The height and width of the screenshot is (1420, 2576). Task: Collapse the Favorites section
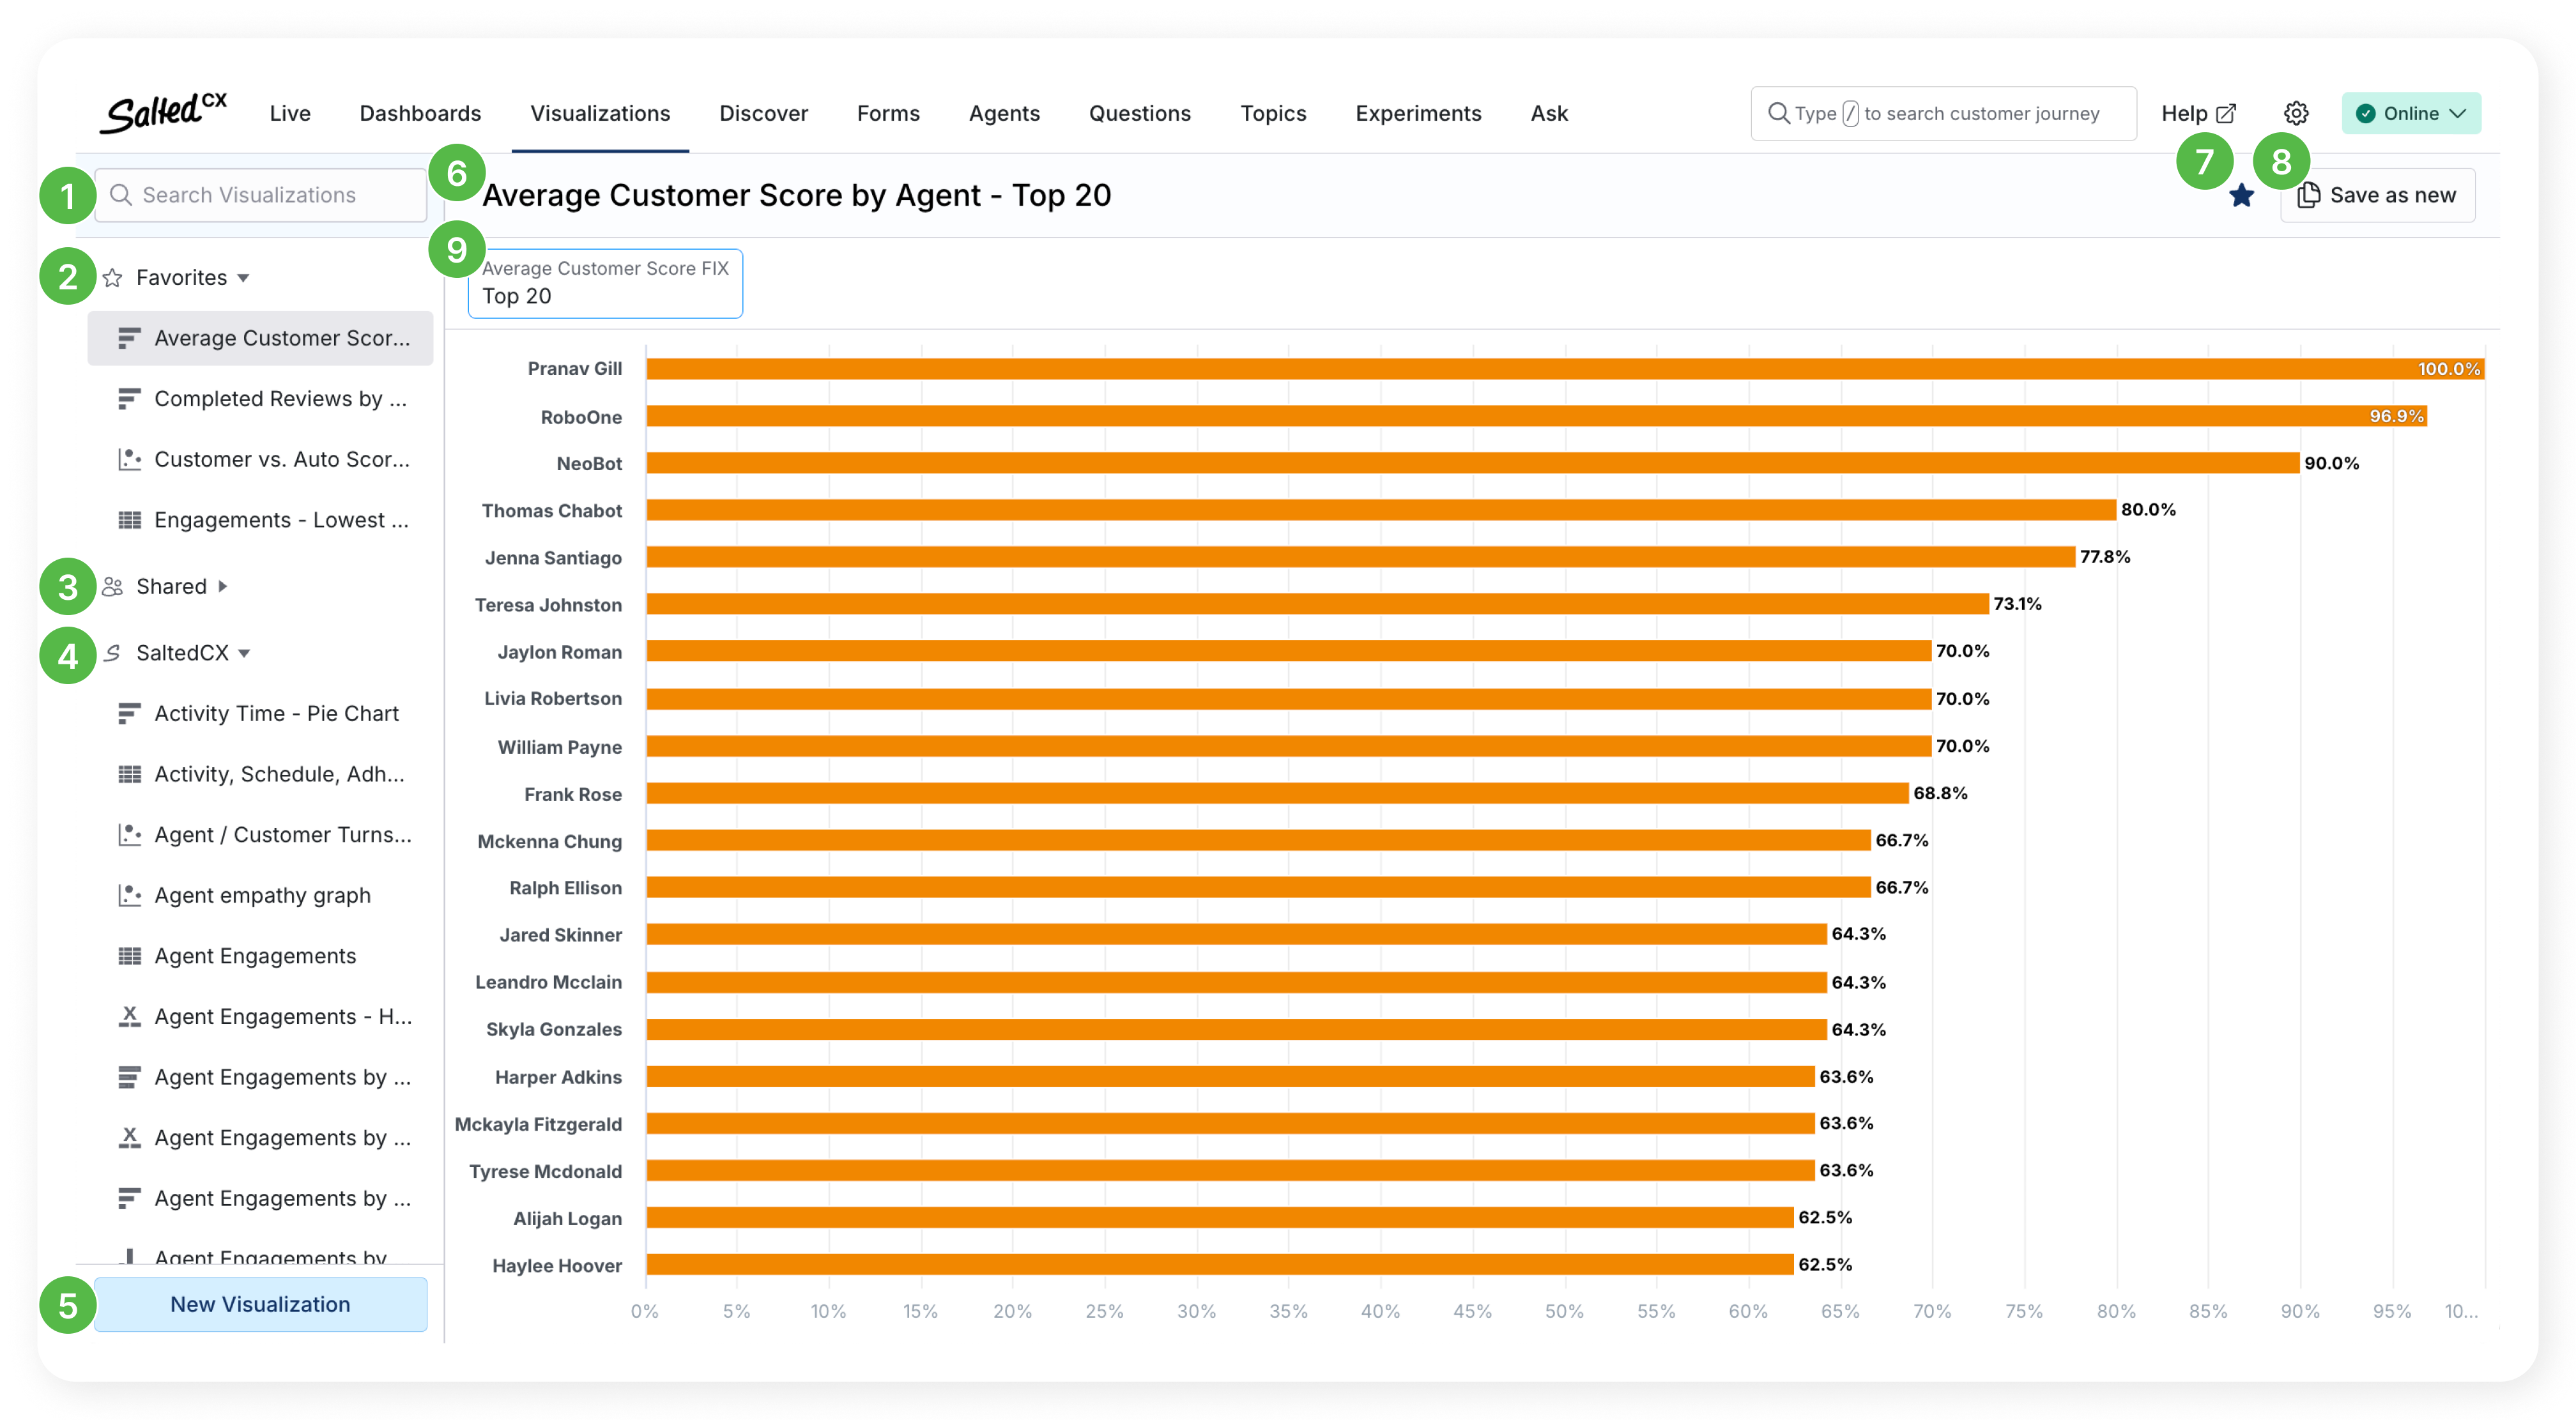coord(243,278)
